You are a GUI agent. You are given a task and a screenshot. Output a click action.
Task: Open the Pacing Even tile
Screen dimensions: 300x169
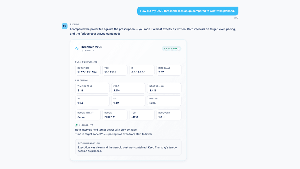coord(164,101)
